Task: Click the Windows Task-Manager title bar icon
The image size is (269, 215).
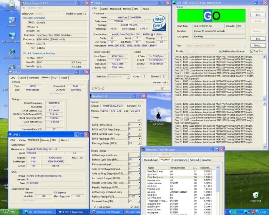Action: coord(143,149)
